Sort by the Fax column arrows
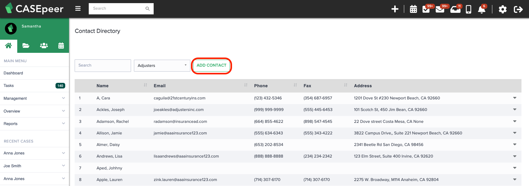529x186 pixels. coord(346,85)
